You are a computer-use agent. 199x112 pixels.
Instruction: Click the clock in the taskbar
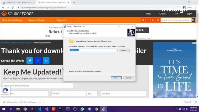tap(193, 109)
